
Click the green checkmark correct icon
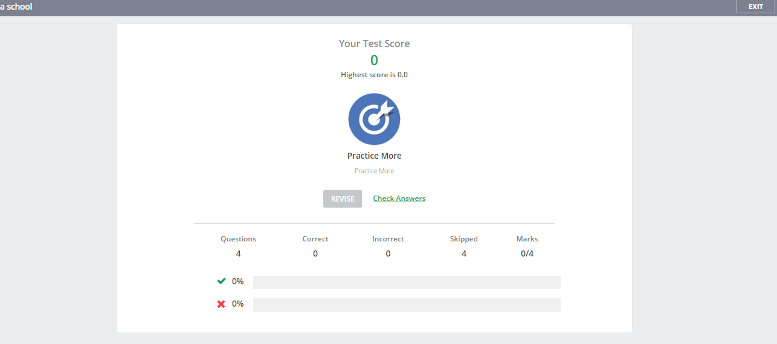221,281
